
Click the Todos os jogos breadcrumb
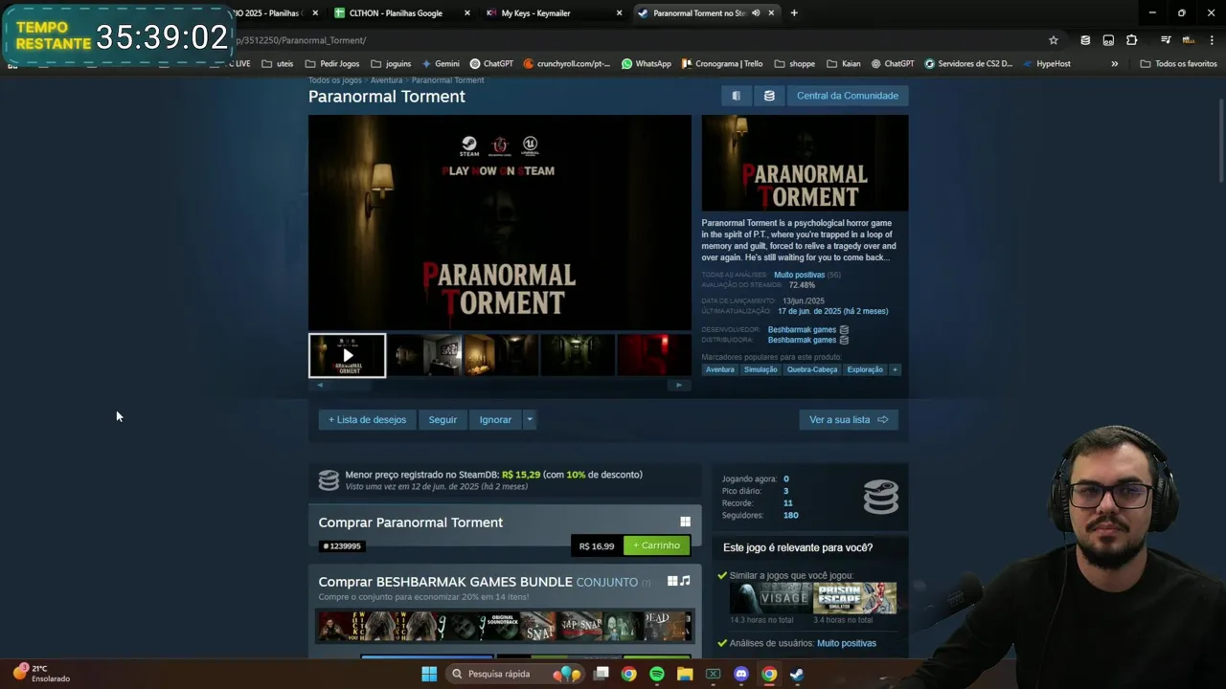335,80
